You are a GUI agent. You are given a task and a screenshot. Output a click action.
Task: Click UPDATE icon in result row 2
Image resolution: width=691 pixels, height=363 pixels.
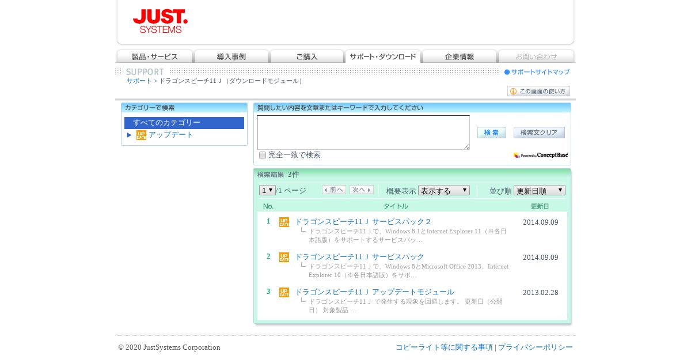pyautogui.click(x=284, y=258)
